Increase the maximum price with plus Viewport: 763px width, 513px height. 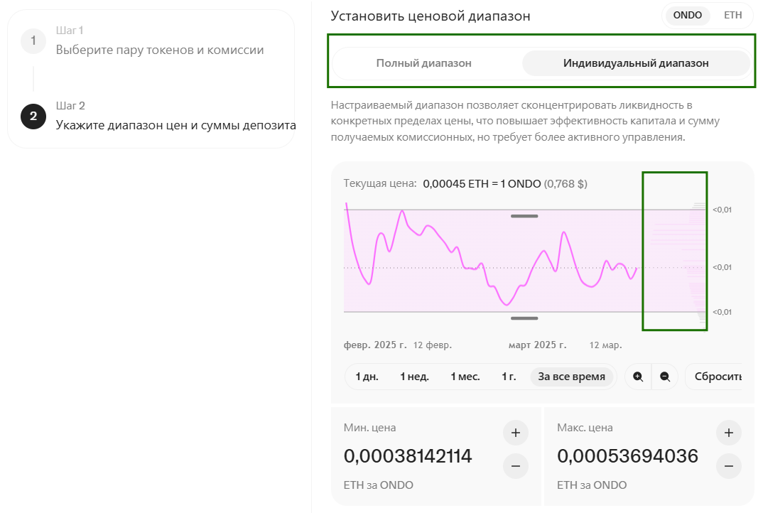click(728, 433)
